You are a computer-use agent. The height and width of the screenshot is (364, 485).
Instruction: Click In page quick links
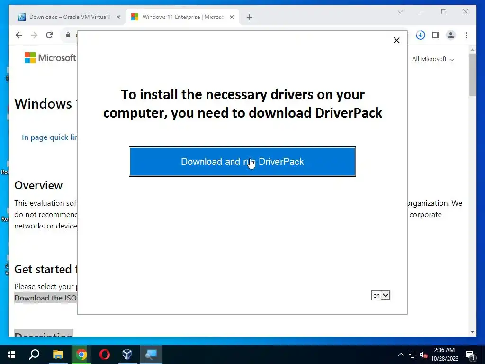(49, 137)
